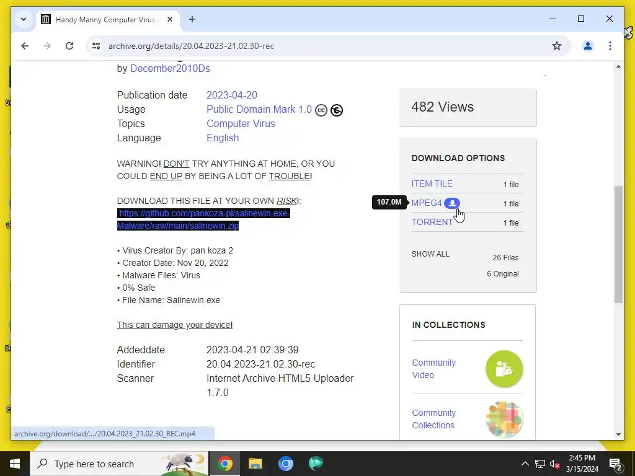The height and width of the screenshot is (476, 635).
Task: Maximize the Chrome window
Action: click(x=580, y=19)
